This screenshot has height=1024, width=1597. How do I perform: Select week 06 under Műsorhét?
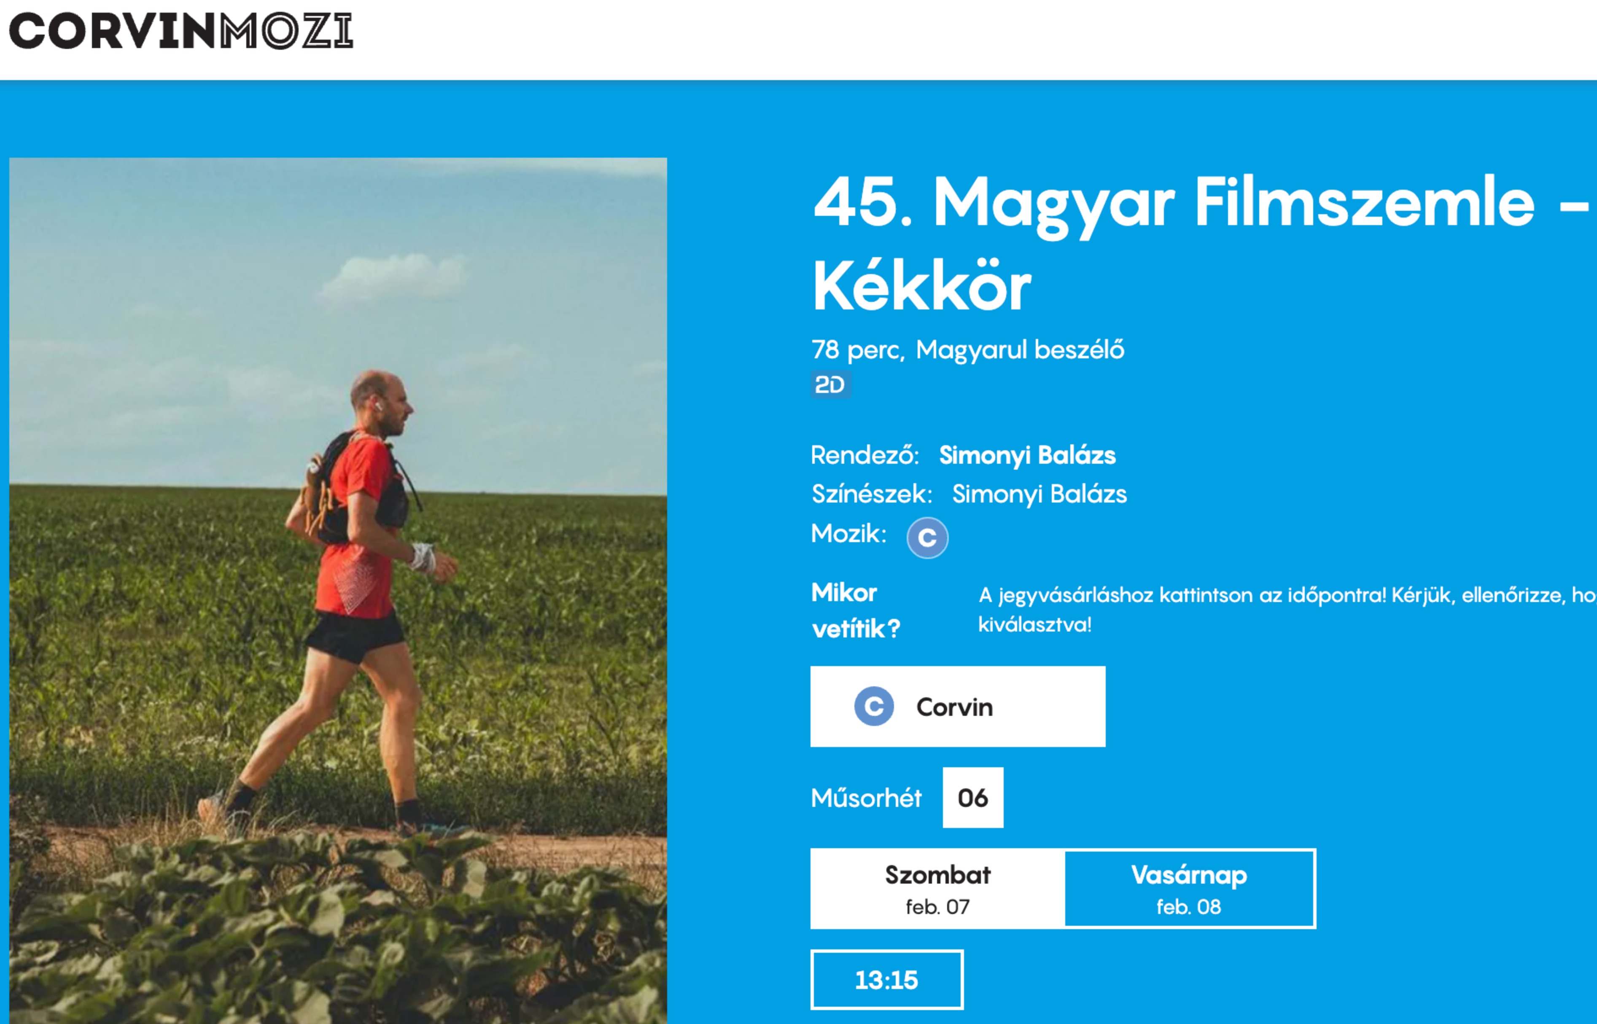click(x=973, y=797)
